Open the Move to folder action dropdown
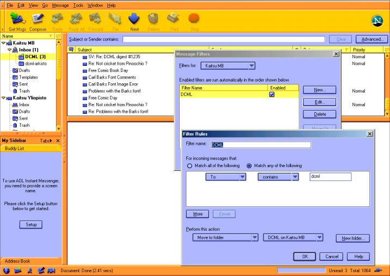The height and width of the screenshot is (276, 390). click(x=226, y=237)
